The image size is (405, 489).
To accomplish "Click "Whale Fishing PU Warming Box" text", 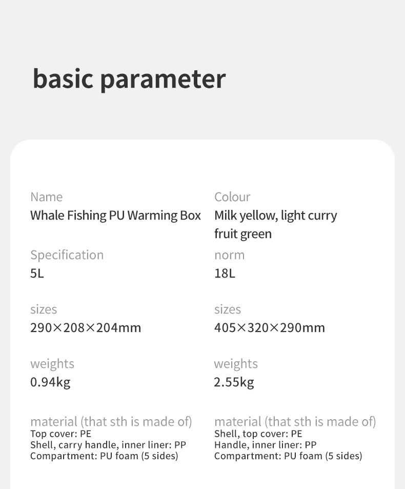I will pyautogui.click(x=115, y=216).
